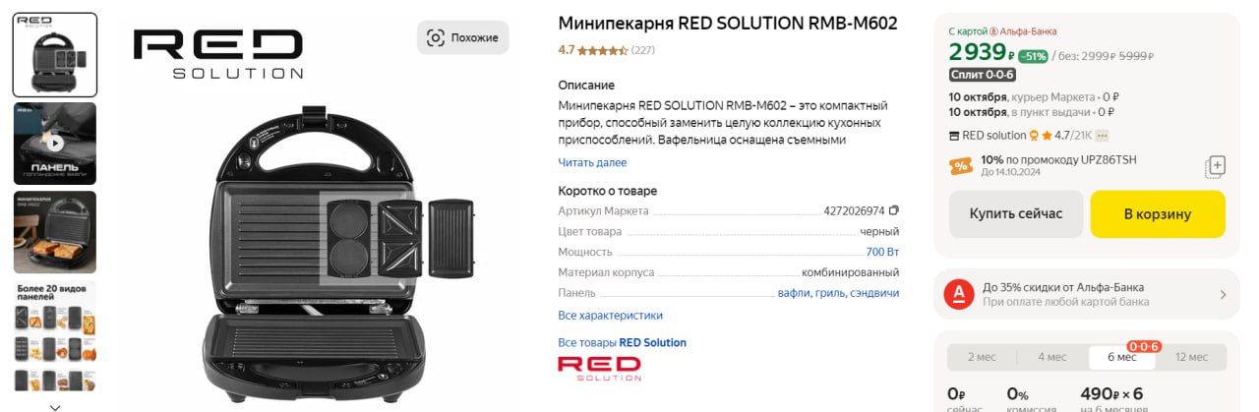
Task: Open the more options dots next to seller rating
Action: point(1103,136)
